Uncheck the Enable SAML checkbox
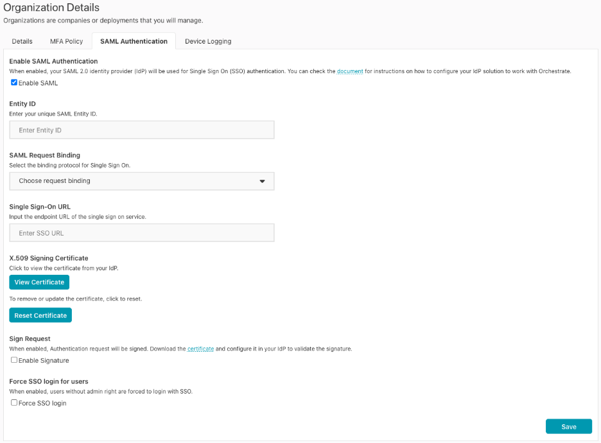 tap(14, 82)
